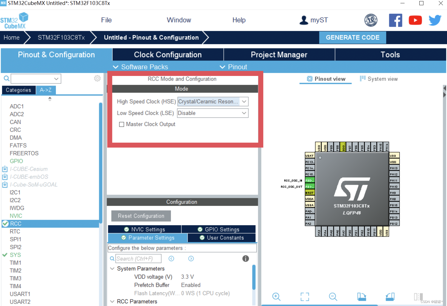Screen dimensions: 447x306
Task: Switch to the A->Z sorting tab
Action: pyautogui.click(x=46, y=90)
